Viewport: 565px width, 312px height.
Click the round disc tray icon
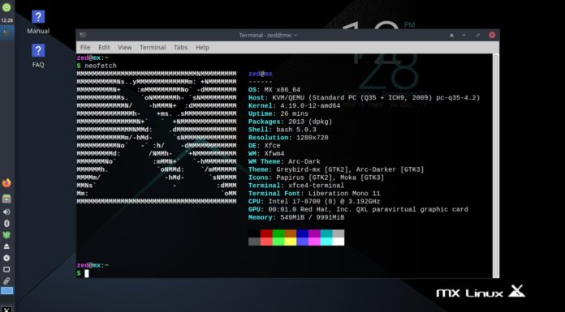click(6, 258)
